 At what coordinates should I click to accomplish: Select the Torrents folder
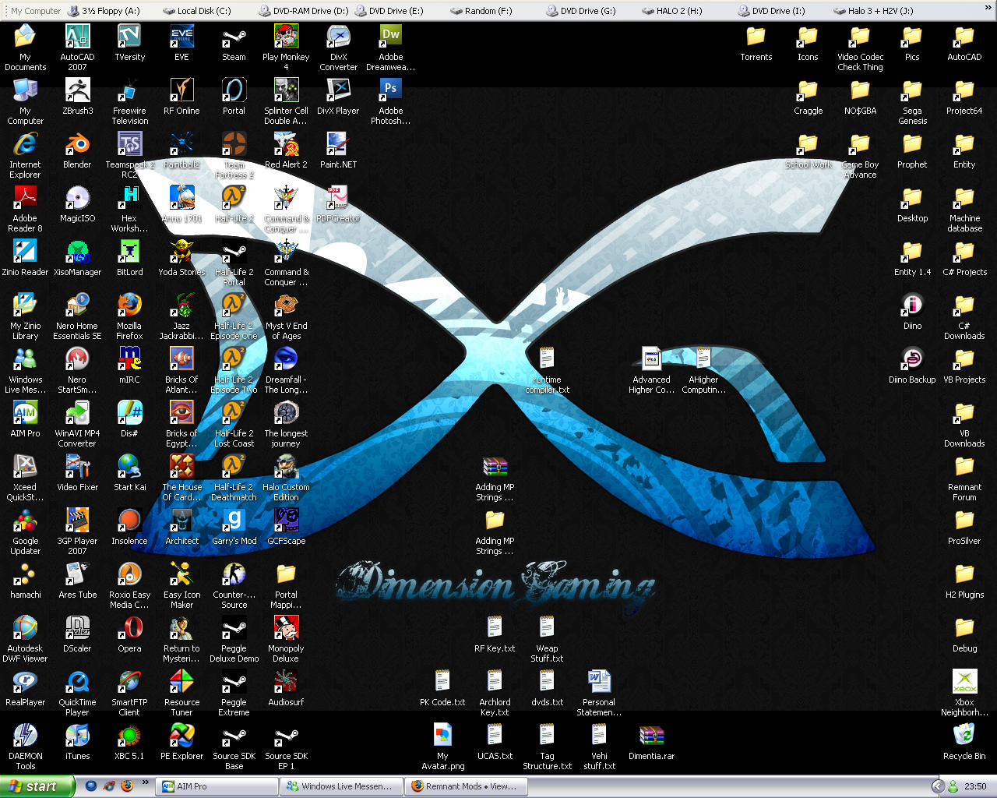[756, 37]
